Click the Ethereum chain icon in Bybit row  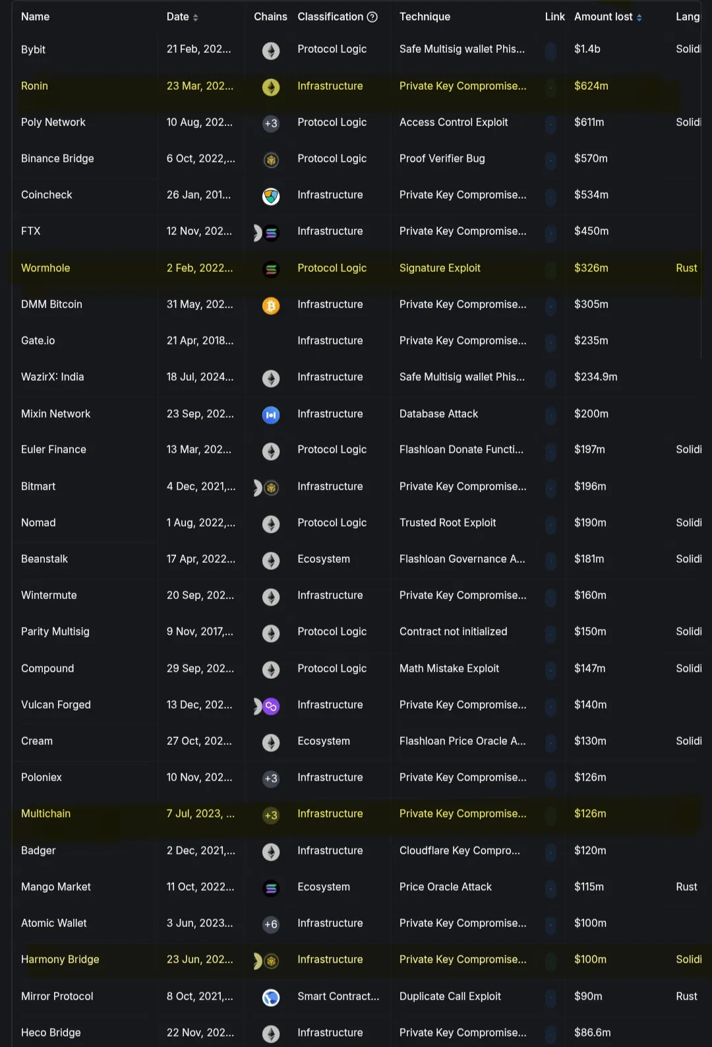click(271, 51)
